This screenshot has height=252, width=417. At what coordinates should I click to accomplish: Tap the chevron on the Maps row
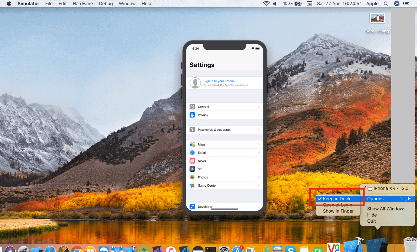(x=259, y=144)
